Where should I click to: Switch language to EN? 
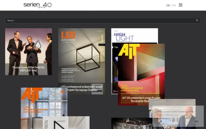pos(174,6)
